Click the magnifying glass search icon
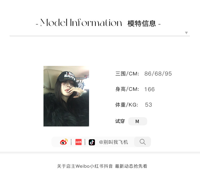This screenshot has height=186, width=200. click(142, 142)
